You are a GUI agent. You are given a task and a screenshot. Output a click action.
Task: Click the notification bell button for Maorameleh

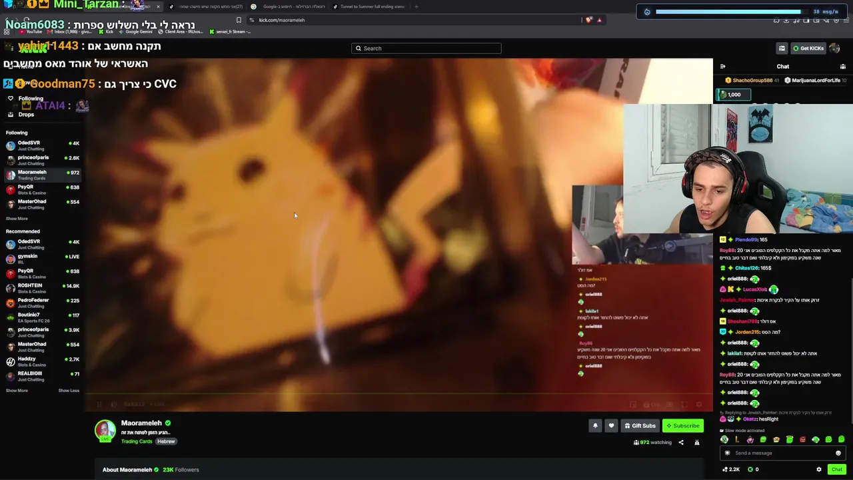tap(595, 425)
